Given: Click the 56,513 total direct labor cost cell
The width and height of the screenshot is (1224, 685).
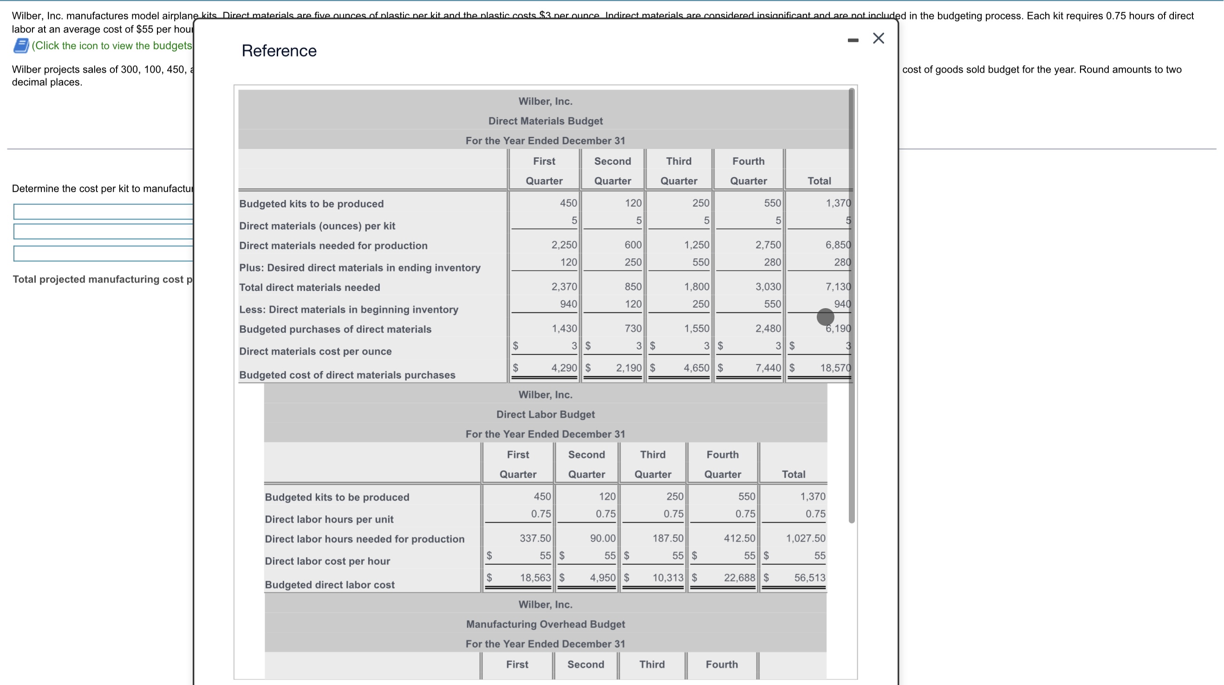Looking at the screenshot, I should [x=810, y=578].
